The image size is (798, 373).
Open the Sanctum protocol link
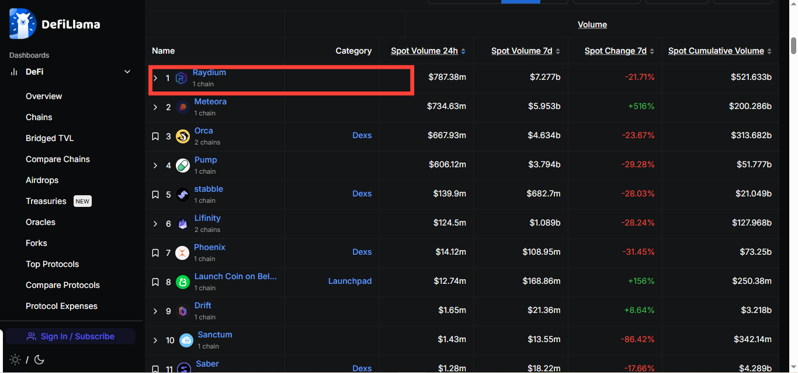coord(215,335)
